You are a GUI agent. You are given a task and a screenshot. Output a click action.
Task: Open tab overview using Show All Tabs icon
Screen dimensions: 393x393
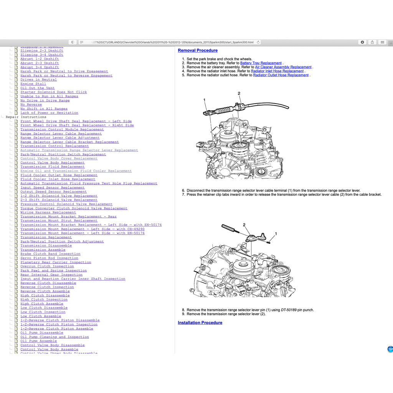[x=381, y=42]
